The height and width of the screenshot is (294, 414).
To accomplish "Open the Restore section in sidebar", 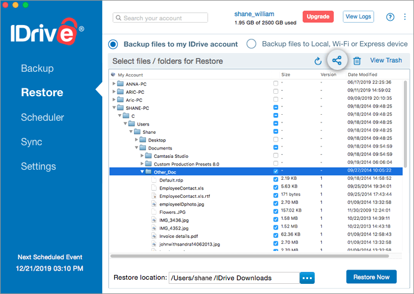I will (x=42, y=92).
